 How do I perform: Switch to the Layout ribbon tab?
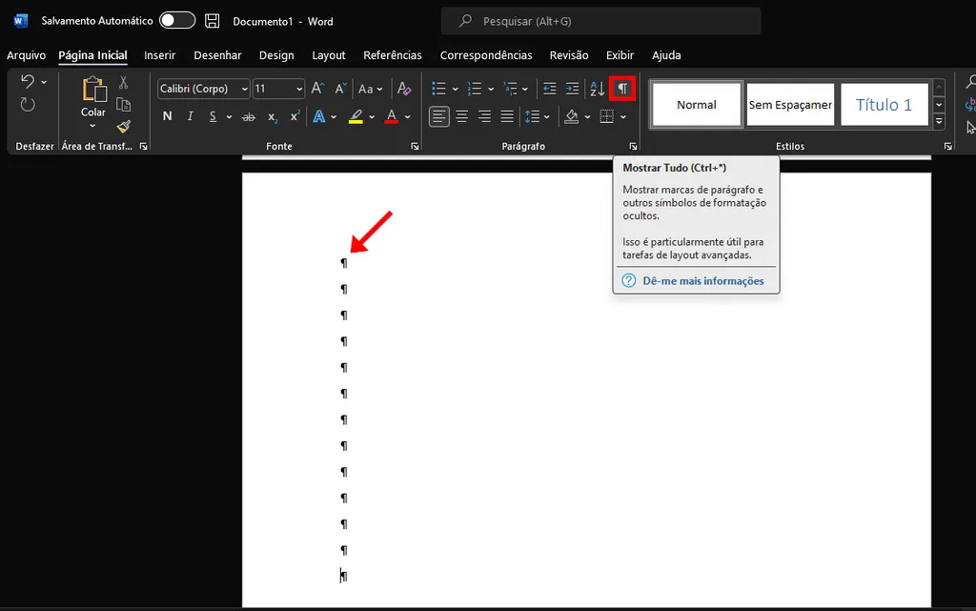tap(329, 55)
